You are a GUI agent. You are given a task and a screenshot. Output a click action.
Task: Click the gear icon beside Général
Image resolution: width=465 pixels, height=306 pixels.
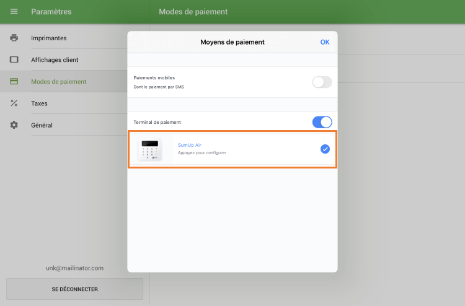14,125
